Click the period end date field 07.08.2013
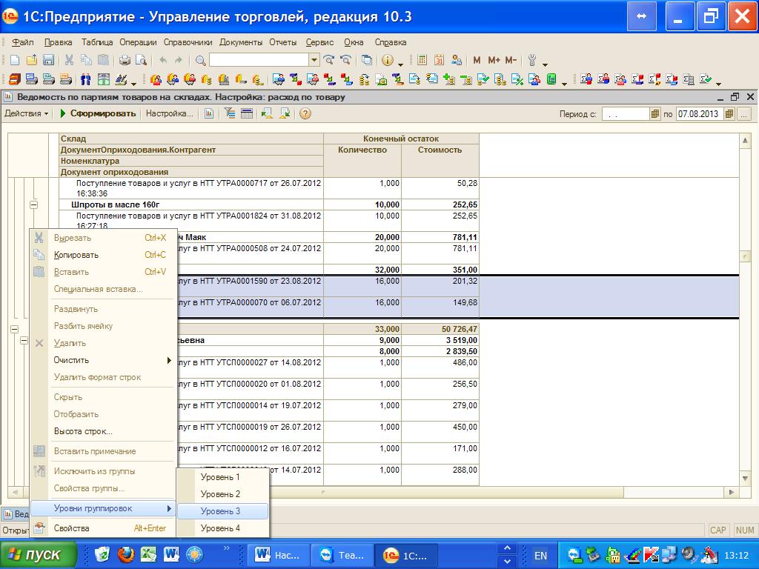This screenshot has width=759, height=569. 699,114
